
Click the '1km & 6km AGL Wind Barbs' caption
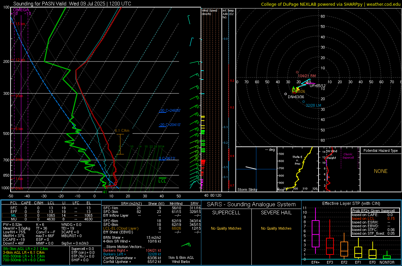(181, 260)
